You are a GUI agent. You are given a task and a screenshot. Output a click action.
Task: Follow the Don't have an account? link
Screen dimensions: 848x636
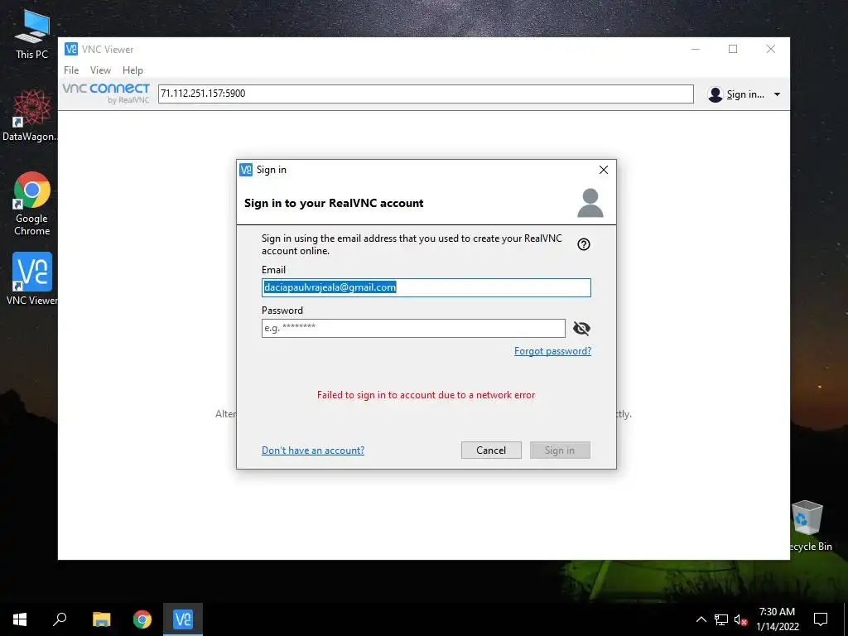pyautogui.click(x=313, y=450)
